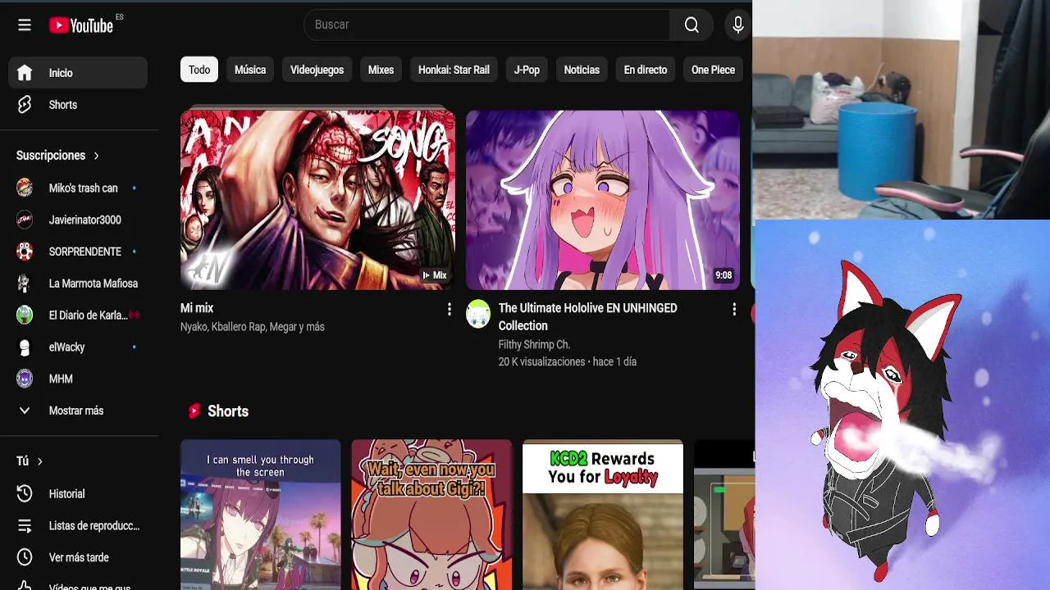Image resolution: width=1050 pixels, height=590 pixels.
Task: Click the Inicio home icon
Action: coord(25,73)
